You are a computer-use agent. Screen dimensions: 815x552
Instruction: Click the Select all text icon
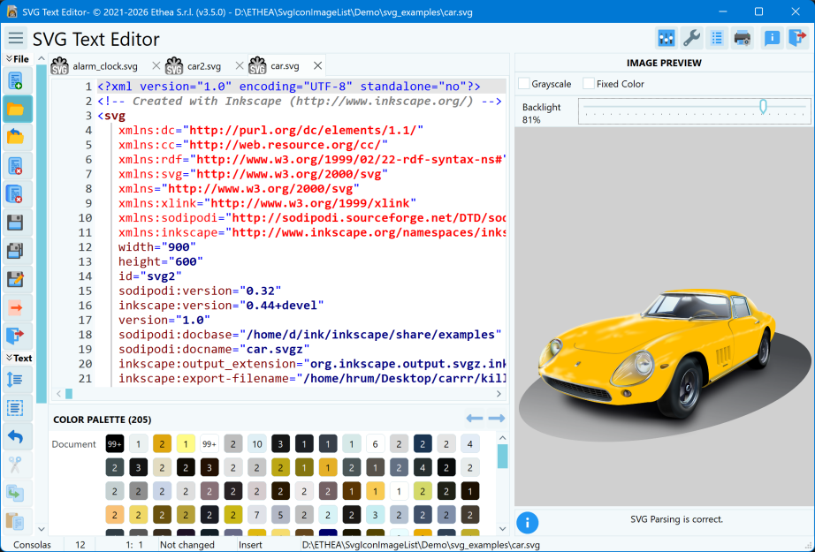tap(16, 408)
